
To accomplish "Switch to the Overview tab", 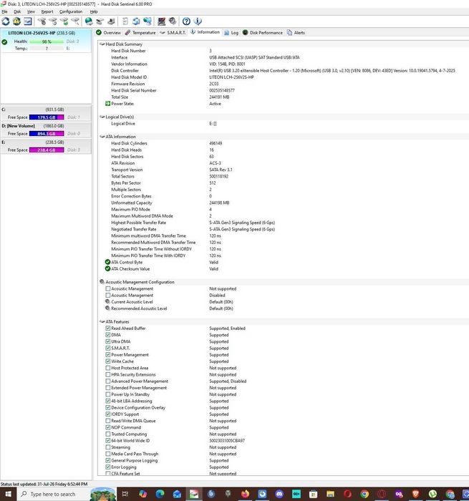I will (x=109, y=33).
